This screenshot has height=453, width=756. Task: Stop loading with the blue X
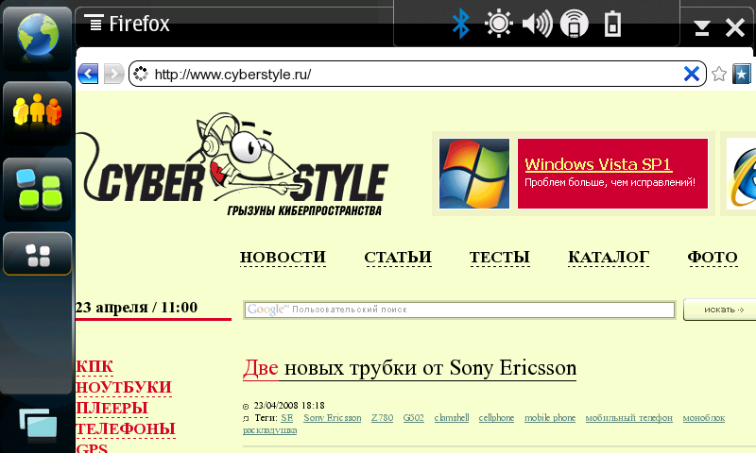point(692,74)
